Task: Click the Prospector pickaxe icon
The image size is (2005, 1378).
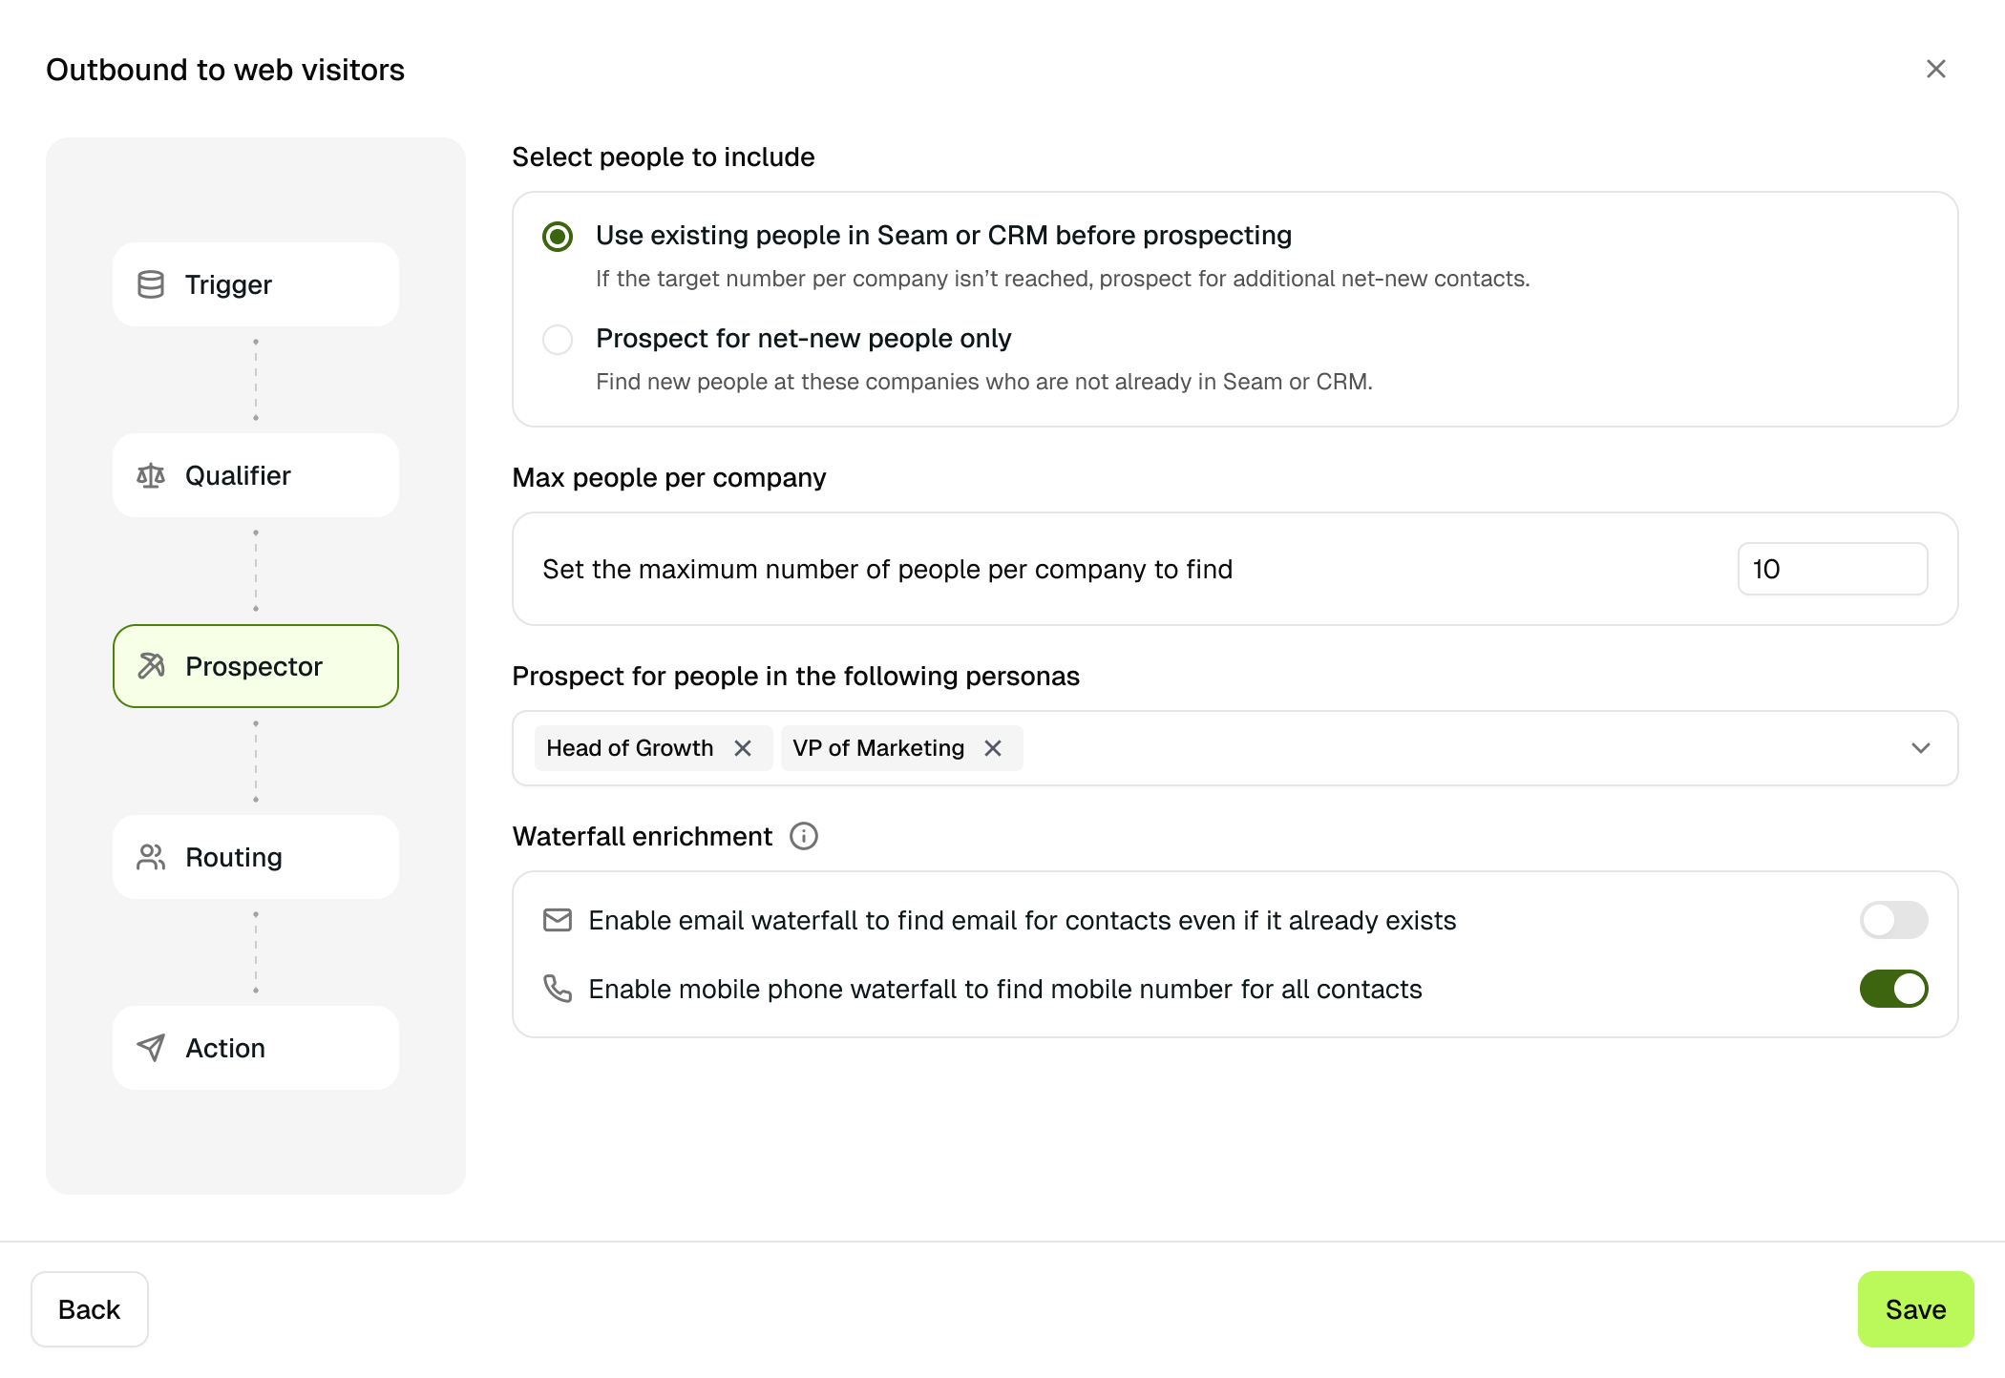Action: [151, 666]
